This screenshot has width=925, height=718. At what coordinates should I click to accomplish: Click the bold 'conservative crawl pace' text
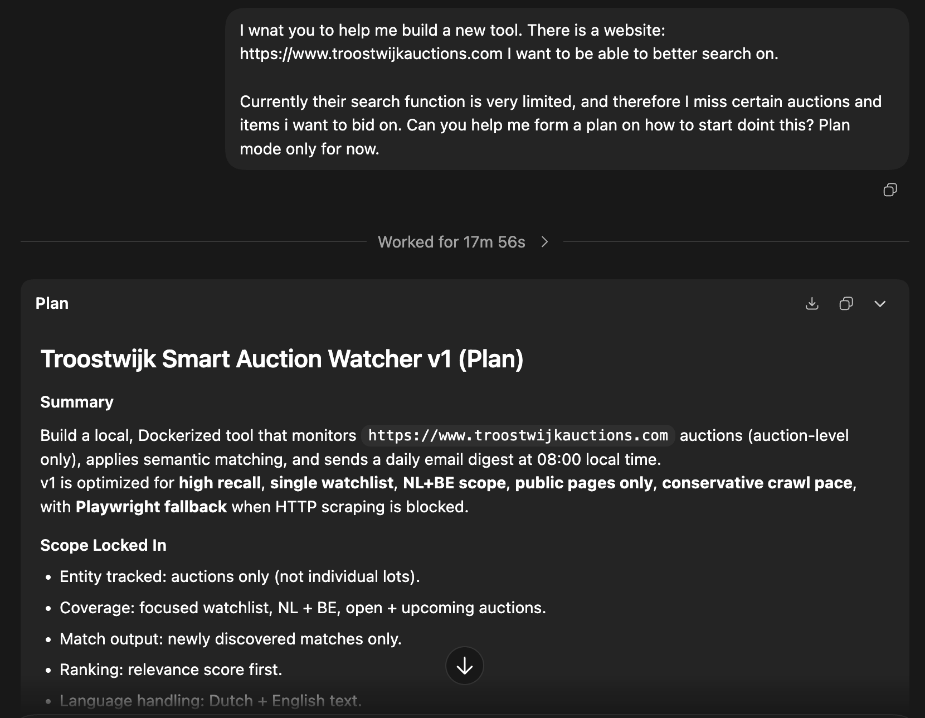coord(757,483)
